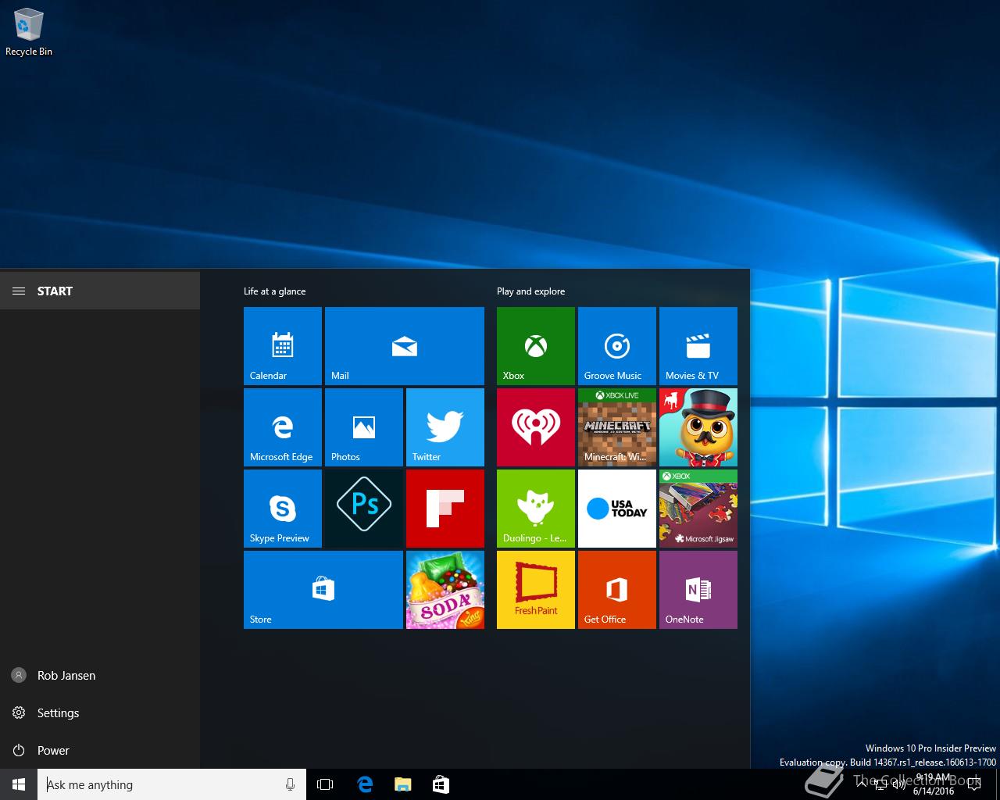Open the owl character game tile
This screenshot has height=800, width=1000.
click(698, 427)
